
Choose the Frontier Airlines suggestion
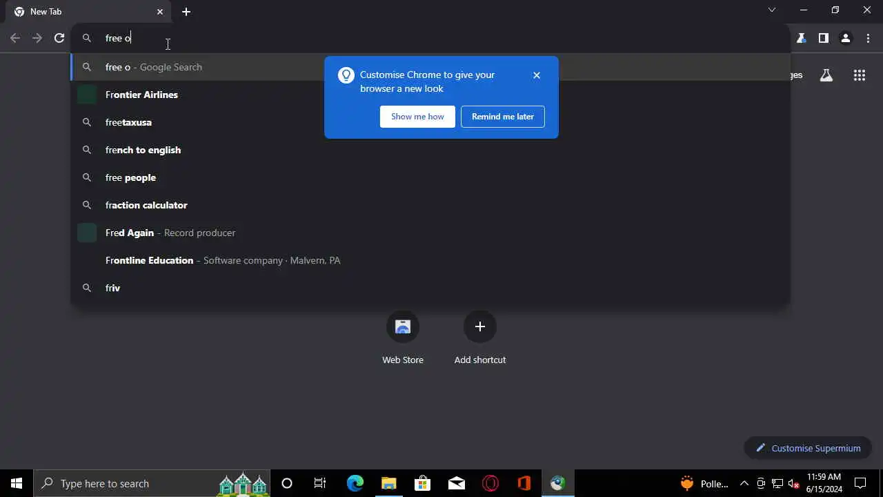(x=430, y=95)
